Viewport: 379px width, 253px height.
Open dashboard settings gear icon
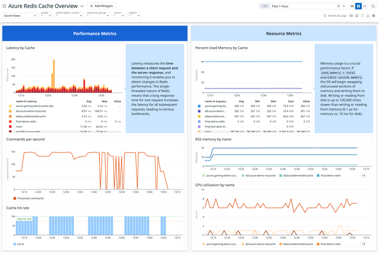click(374, 16)
